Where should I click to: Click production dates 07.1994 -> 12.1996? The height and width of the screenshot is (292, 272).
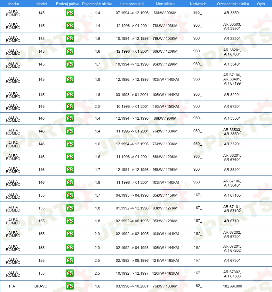click(x=132, y=13)
